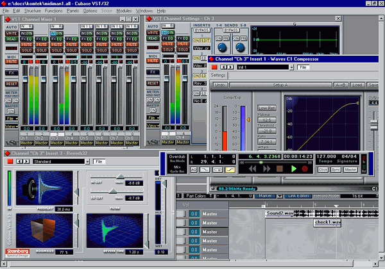Screen dimensions: 385x269
Task: Toggle the Read automation button in mixer
Action: 12,39
